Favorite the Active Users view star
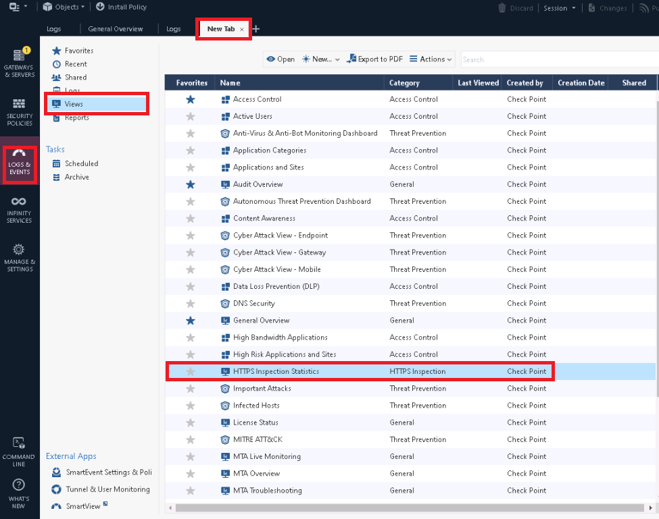Viewport: 659px width, 519px height. [191, 116]
